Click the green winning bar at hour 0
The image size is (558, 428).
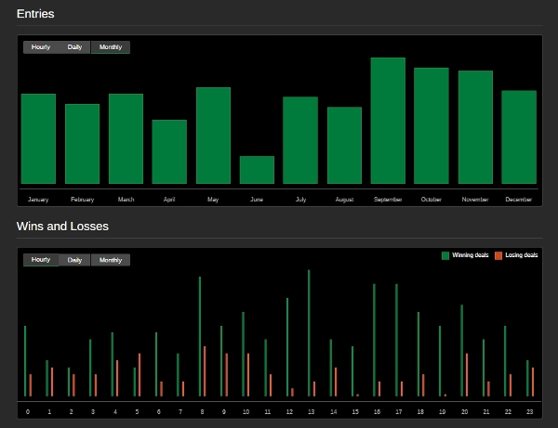tap(25, 361)
